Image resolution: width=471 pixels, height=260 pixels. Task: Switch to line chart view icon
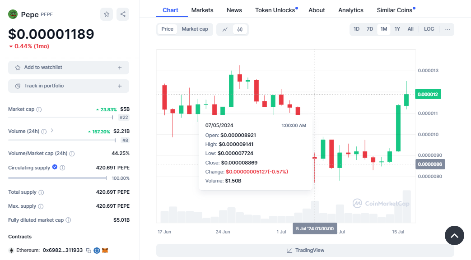coord(225,29)
